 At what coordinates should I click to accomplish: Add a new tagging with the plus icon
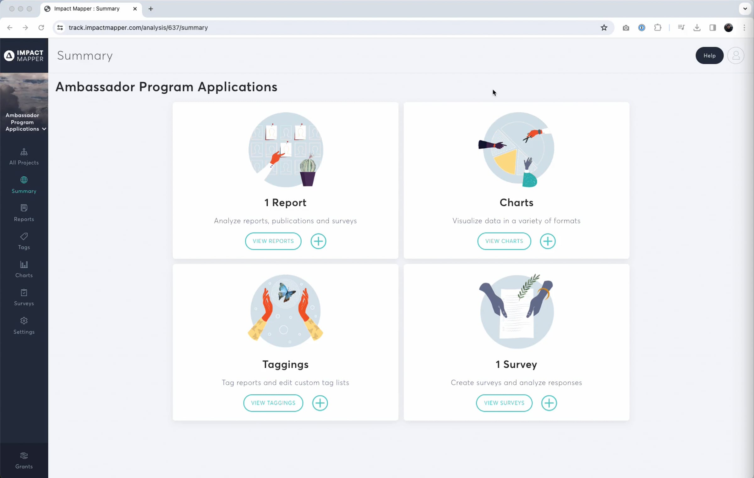(x=320, y=403)
